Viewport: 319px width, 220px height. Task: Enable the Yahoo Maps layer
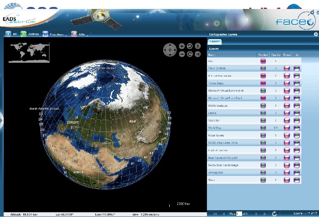pyautogui.click(x=263, y=83)
